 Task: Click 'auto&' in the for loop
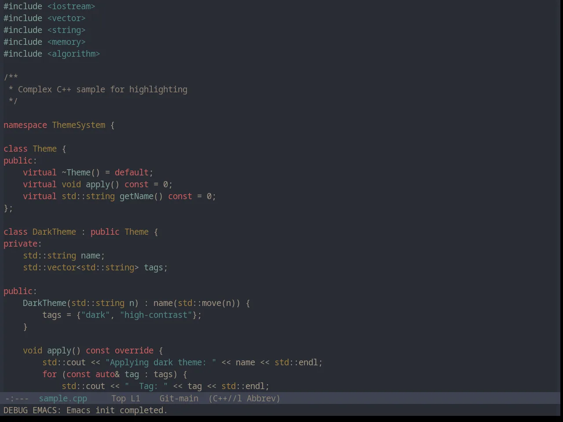click(107, 374)
